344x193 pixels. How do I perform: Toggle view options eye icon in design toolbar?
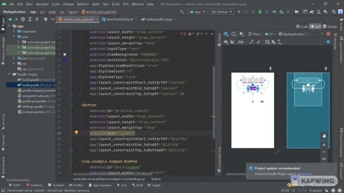pos(226,42)
